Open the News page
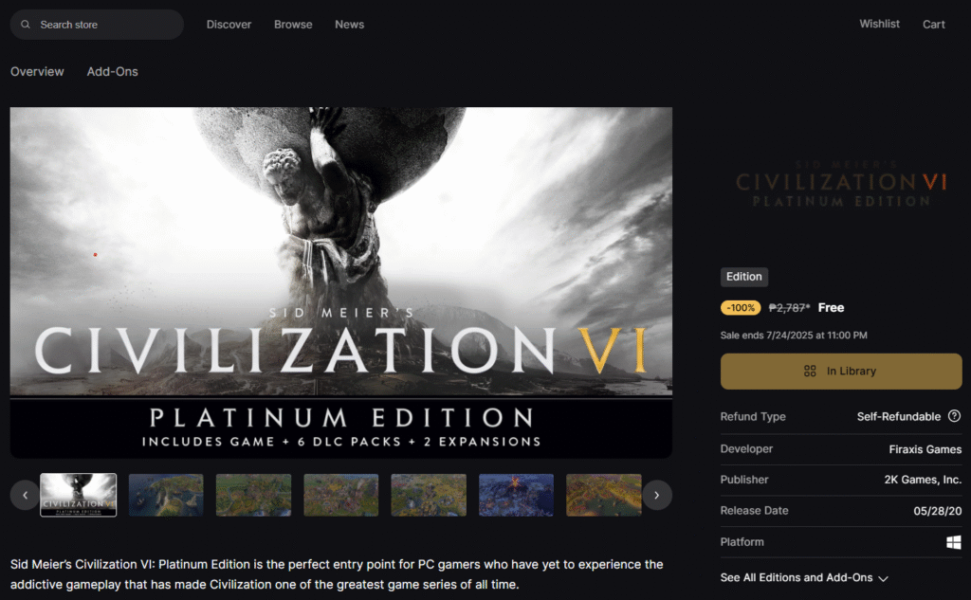The image size is (971, 600). click(349, 25)
